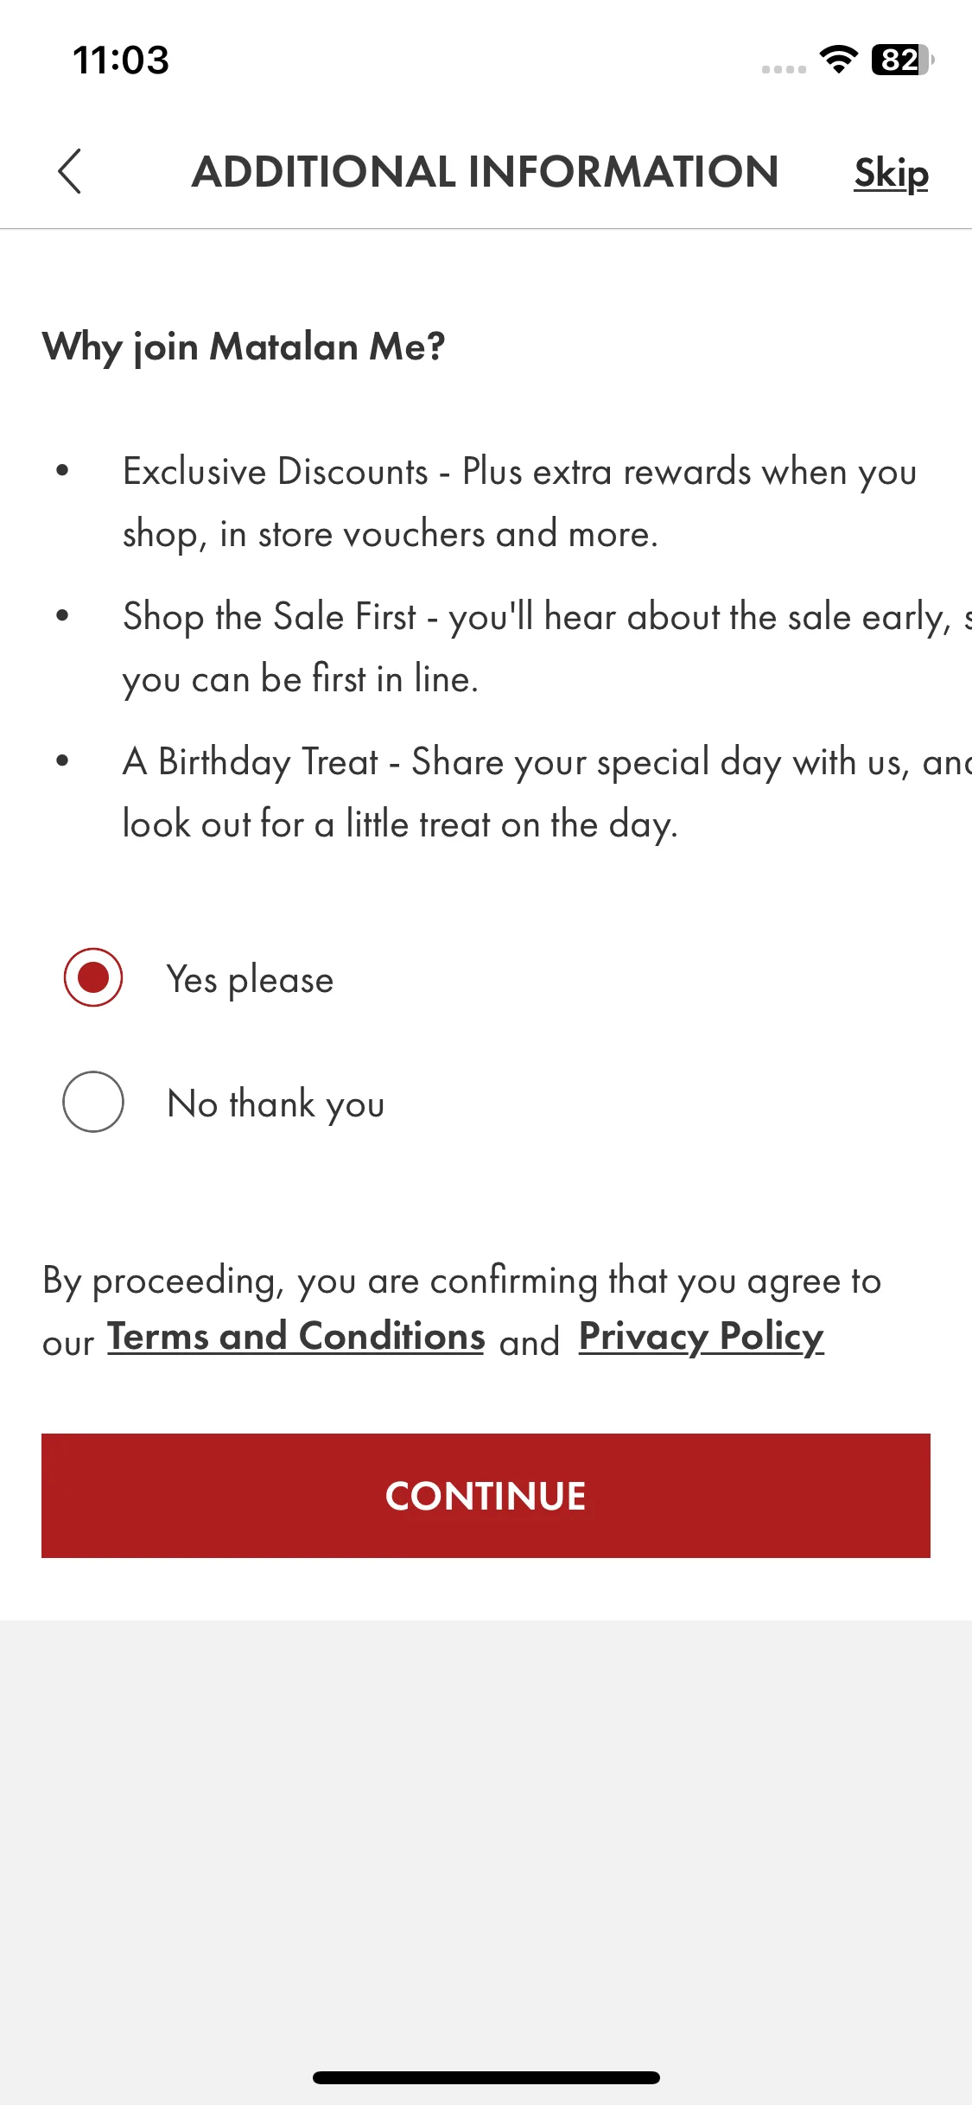Tap the Yes please label text

250,980
